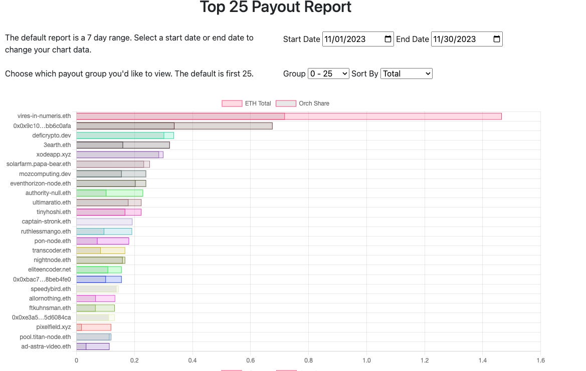Click the mozcomputing.dev bar
The height and width of the screenshot is (371, 586).
coord(111,174)
